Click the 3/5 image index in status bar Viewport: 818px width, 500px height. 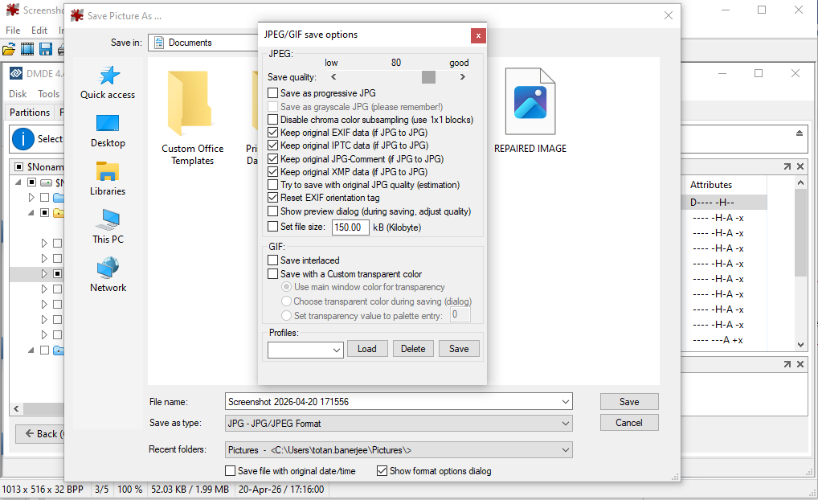click(x=102, y=490)
